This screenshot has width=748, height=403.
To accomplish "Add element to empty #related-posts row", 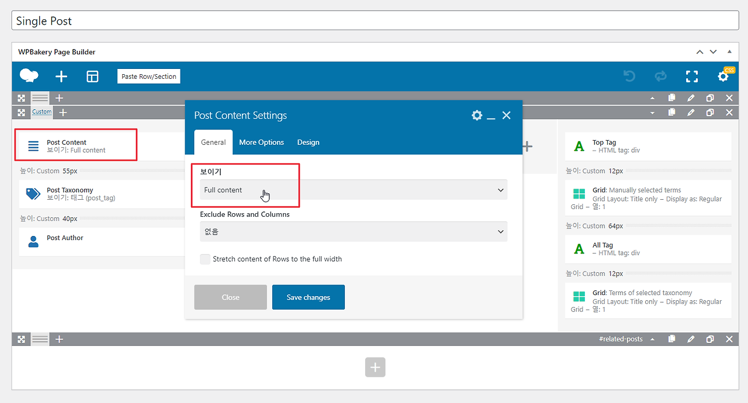I will (375, 367).
